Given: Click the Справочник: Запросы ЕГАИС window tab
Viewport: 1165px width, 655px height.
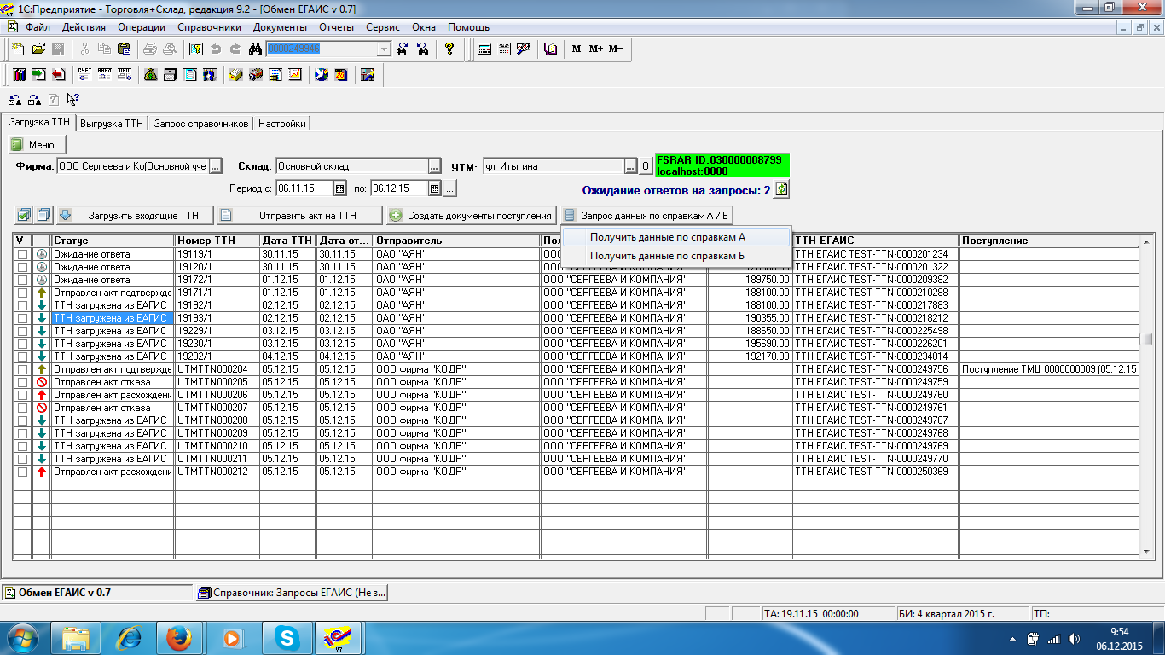Looking at the screenshot, I should point(292,592).
